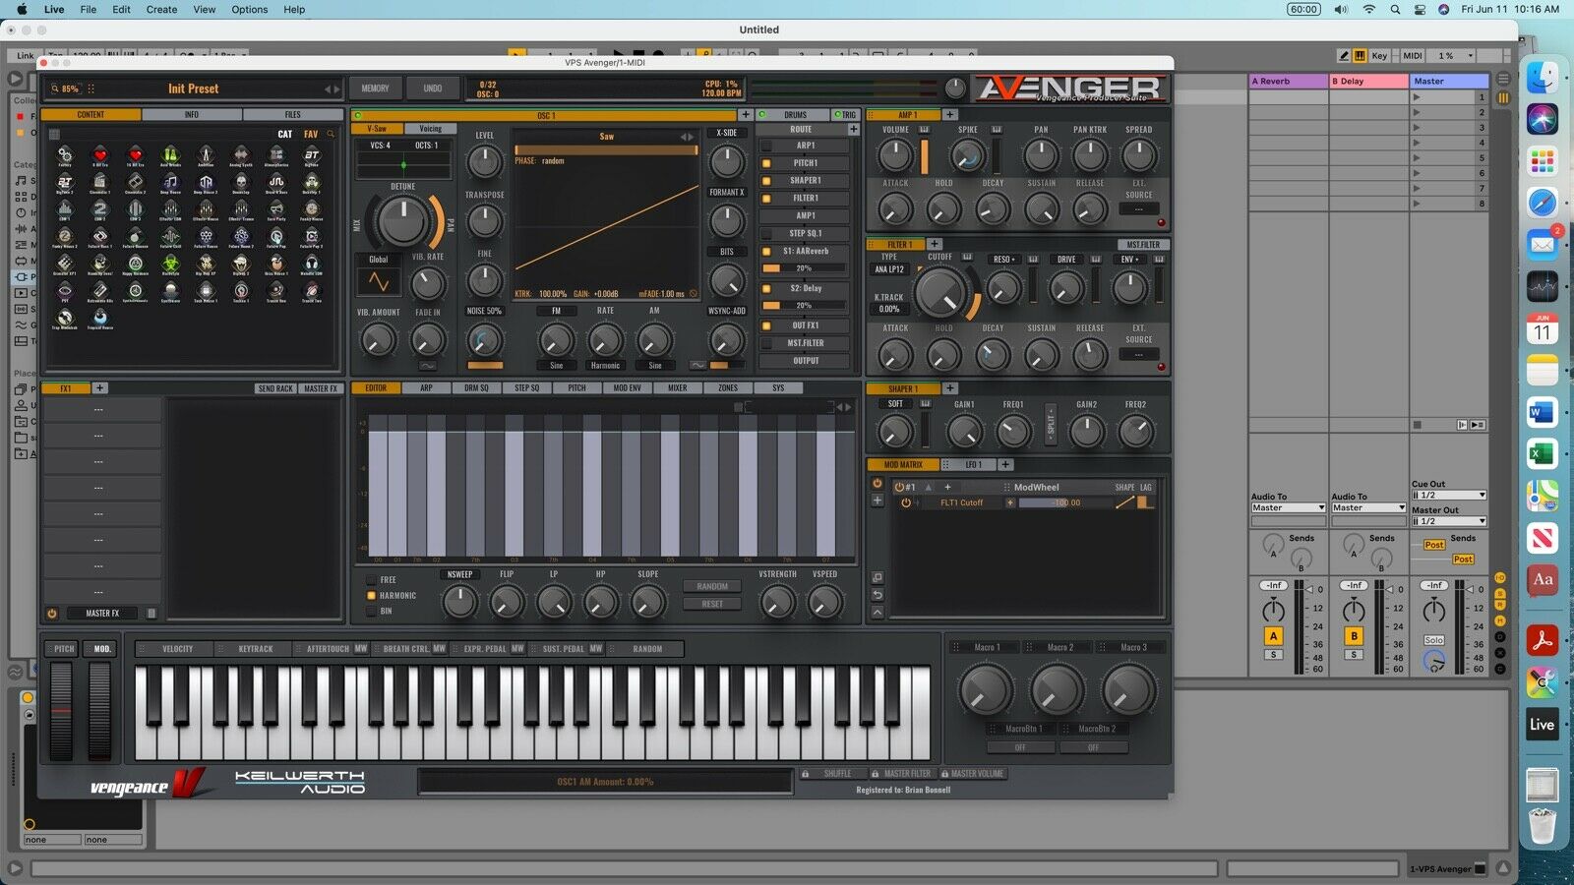Open the filter TYPE ANA LP12 dropdown
The image size is (1574, 885).
click(889, 269)
